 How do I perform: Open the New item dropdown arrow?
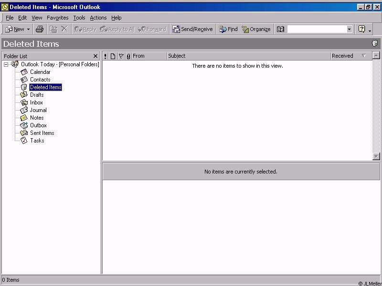pos(28,29)
